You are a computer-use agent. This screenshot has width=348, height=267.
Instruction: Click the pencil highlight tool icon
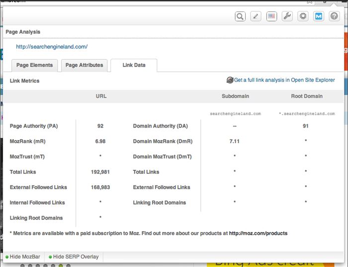(256, 16)
